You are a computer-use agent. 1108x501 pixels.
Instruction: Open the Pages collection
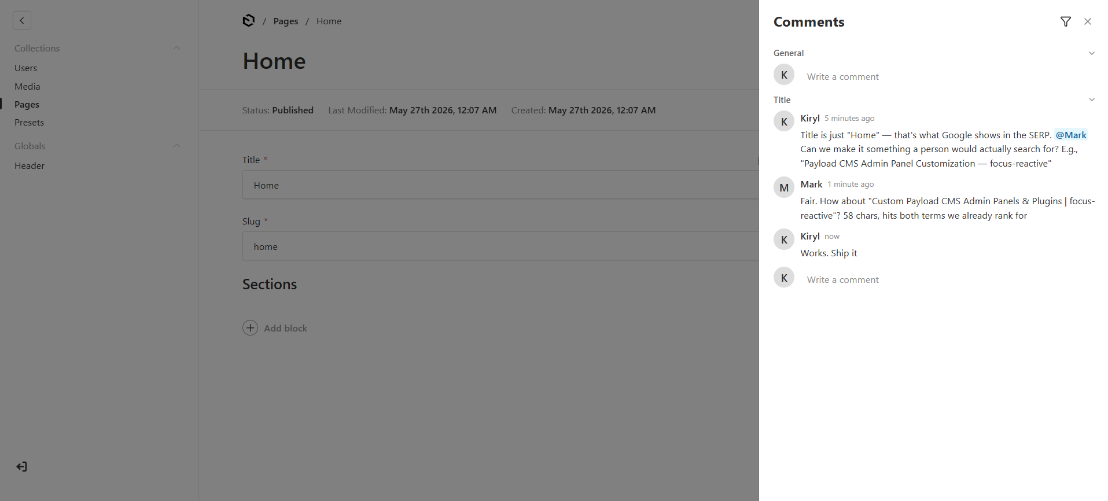point(27,104)
